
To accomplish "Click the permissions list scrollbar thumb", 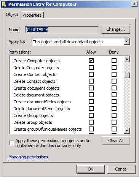I will (127, 75).
